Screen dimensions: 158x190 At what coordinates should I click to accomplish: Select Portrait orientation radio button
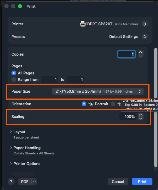pyautogui.click(x=84, y=104)
